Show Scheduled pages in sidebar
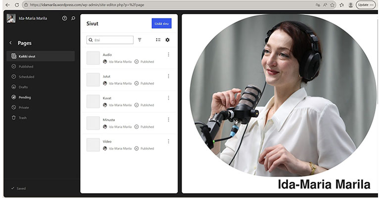The height and width of the screenshot is (198, 381). (x=26, y=77)
